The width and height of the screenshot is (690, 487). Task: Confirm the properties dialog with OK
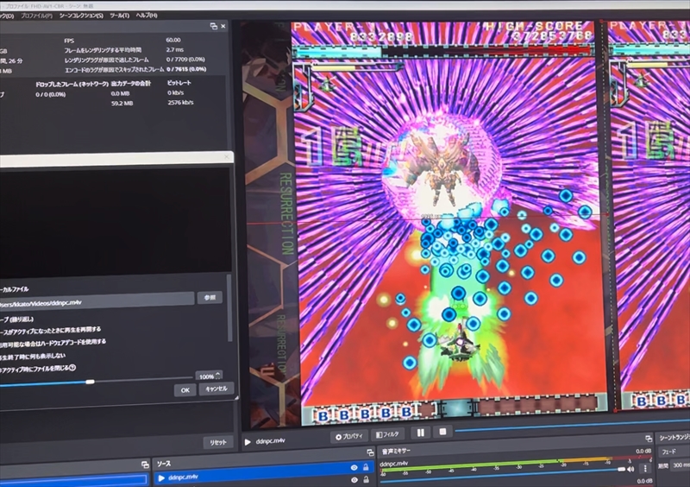185,390
